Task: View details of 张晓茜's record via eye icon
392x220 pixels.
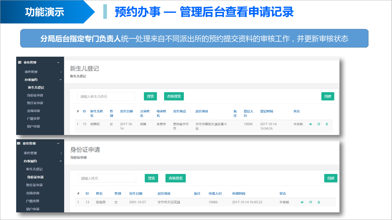Action: [x=302, y=202]
